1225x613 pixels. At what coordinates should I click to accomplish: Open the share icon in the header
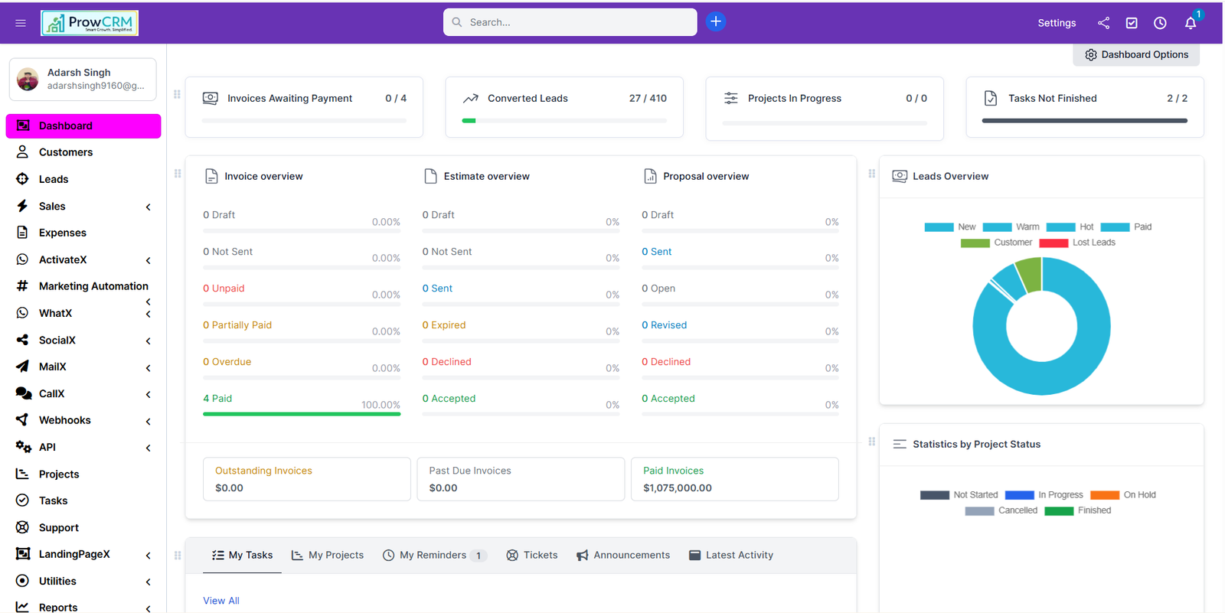[x=1103, y=23]
